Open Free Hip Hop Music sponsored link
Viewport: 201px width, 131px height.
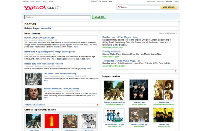click(112, 51)
